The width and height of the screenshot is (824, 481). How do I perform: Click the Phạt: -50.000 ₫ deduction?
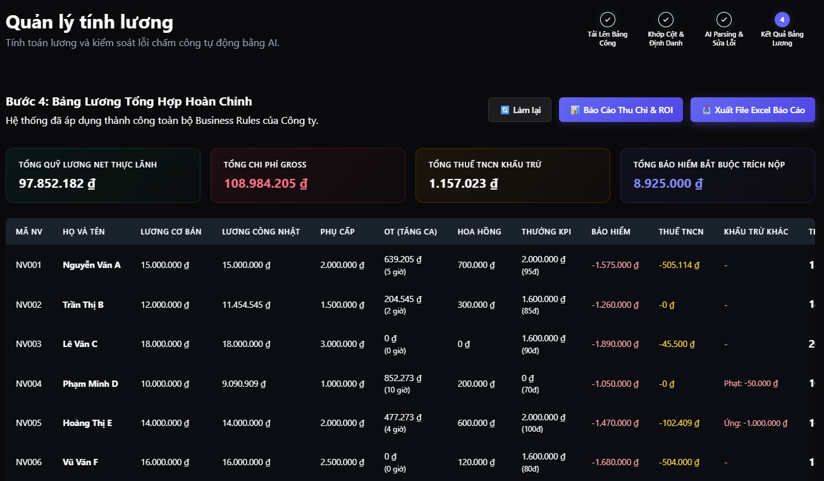(751, 384)
